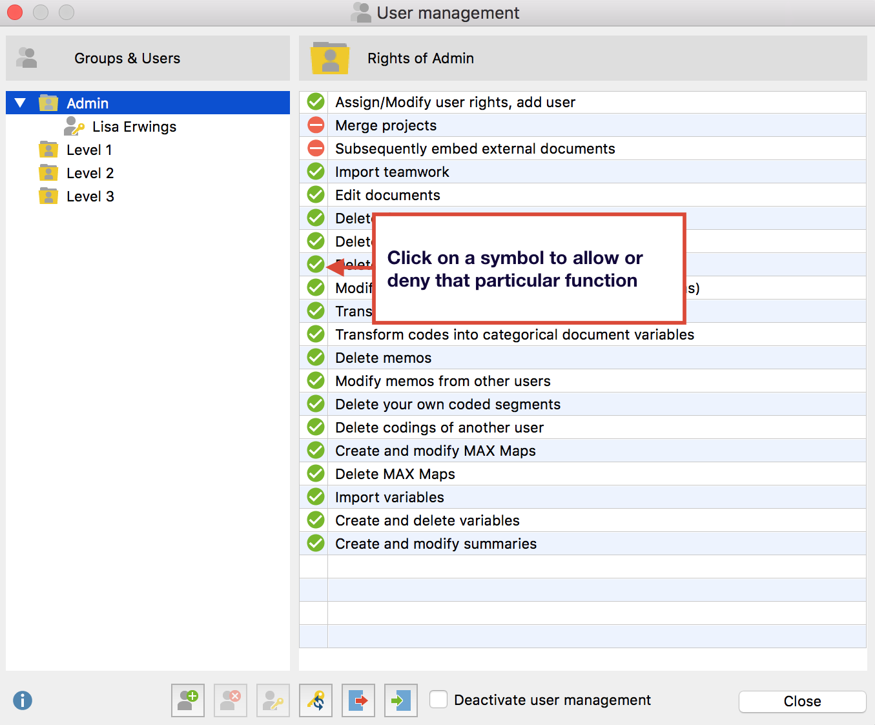Click 'Create and modify MAX Maps' text

[435, 451]
